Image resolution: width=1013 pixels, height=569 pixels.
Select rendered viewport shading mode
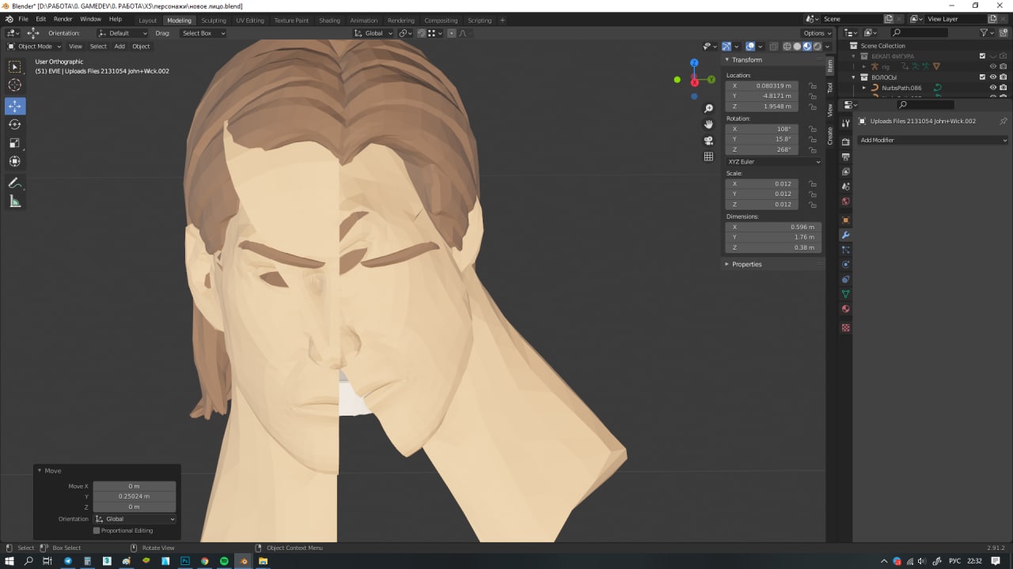click(x=817, y=47)
